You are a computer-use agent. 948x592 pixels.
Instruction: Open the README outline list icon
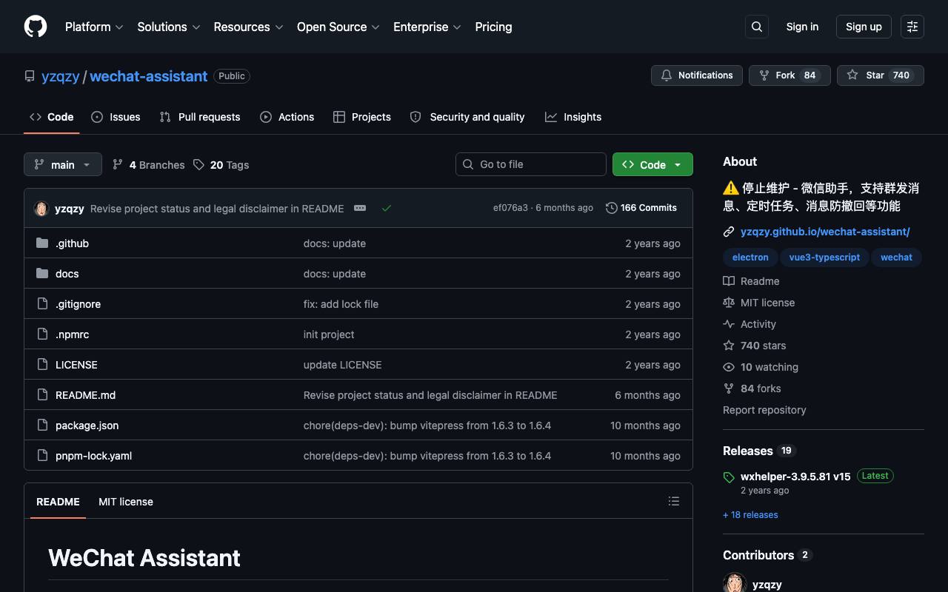click(x=674, y=501)
